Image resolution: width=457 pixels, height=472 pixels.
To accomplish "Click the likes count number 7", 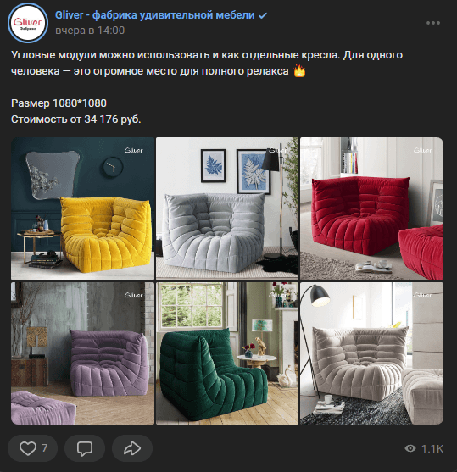I will 45,448.
